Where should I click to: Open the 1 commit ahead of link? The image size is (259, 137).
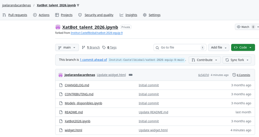click(x=93, y=60)
